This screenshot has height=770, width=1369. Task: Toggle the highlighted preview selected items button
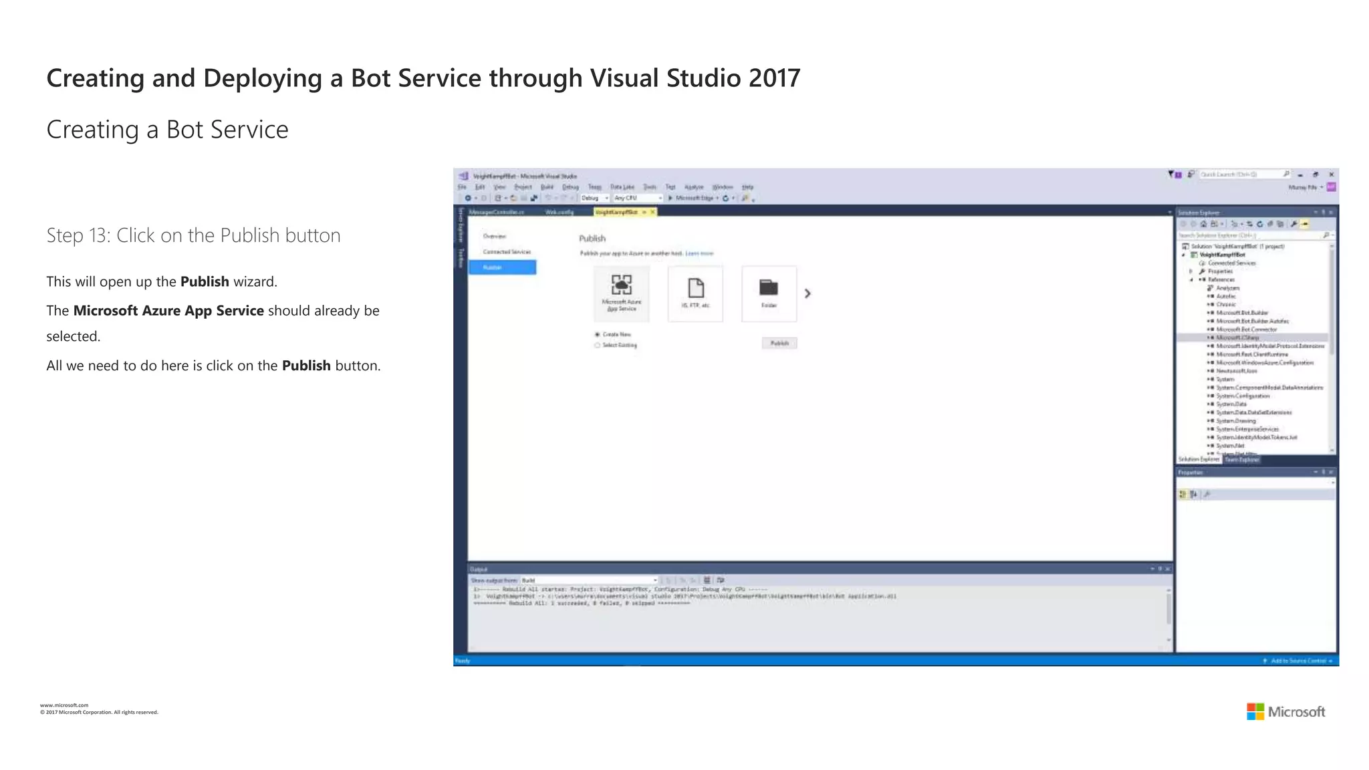(1305, 224)
